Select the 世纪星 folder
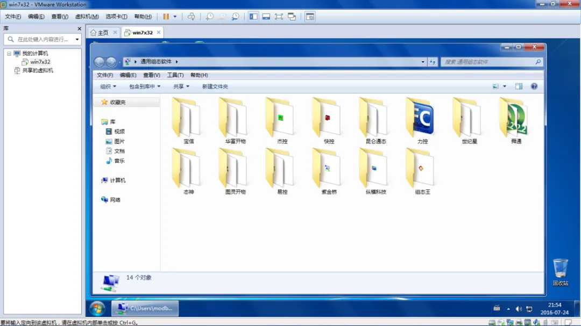The image size is (581, 326). point(469,121)
